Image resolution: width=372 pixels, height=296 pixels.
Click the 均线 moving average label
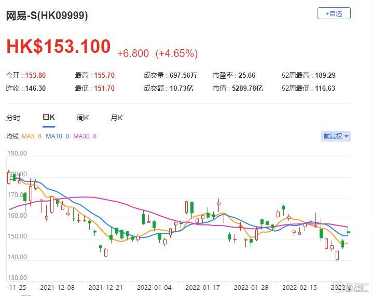12,136
